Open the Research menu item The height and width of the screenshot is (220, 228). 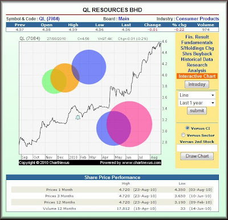pos(197,65)
